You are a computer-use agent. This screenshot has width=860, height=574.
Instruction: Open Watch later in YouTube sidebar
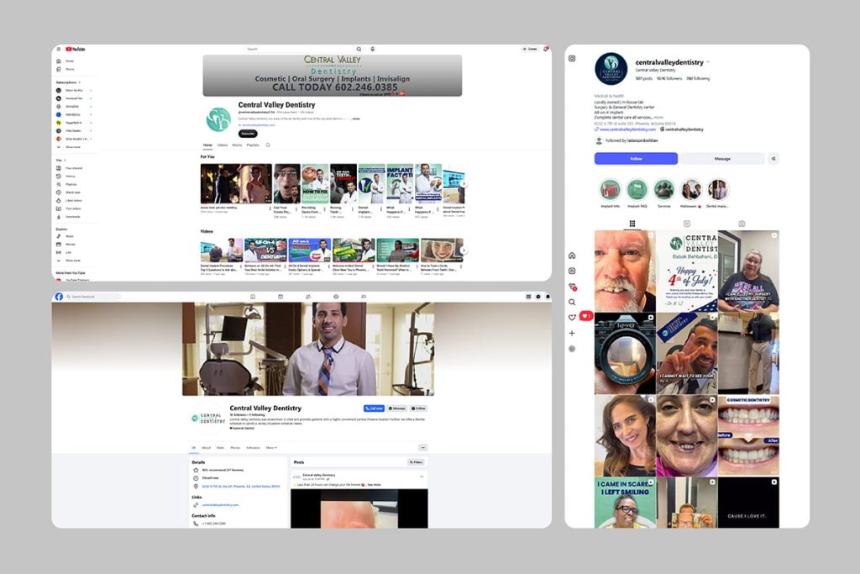[69, 192]
